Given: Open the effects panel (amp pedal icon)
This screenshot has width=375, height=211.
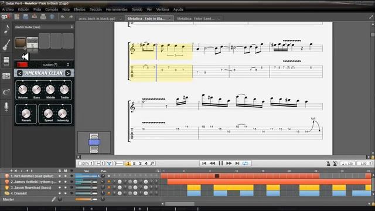Looking at the screenshot, I should pos(6,61).
